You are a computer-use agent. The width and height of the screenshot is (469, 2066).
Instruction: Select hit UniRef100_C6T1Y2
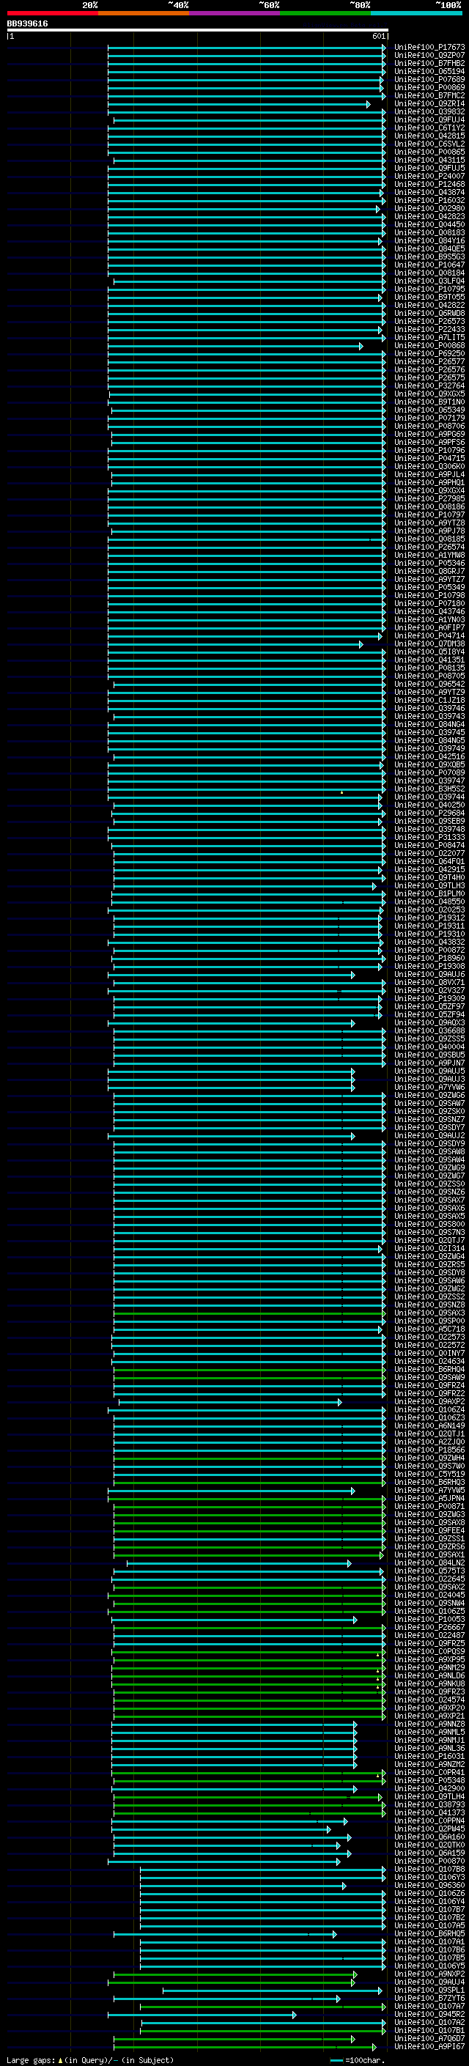429,128
